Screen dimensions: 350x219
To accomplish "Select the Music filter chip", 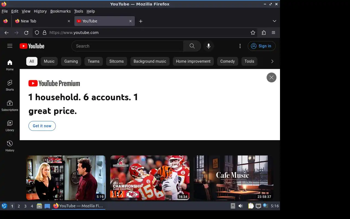I will point(49,61).
